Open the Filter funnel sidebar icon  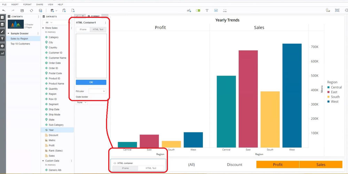[x=2, y=39]
